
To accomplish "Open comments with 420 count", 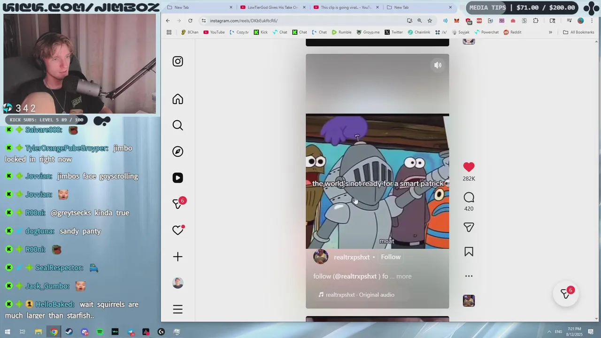I will pos(469,198).
